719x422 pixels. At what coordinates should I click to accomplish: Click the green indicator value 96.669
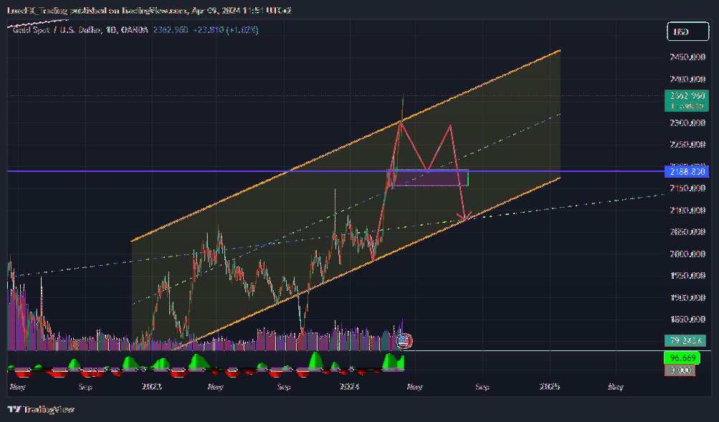point(682,358)
